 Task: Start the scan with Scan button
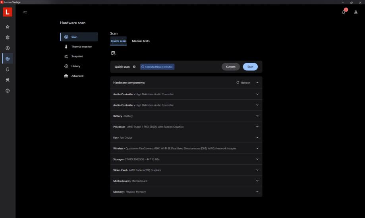[x=250, y=67]
